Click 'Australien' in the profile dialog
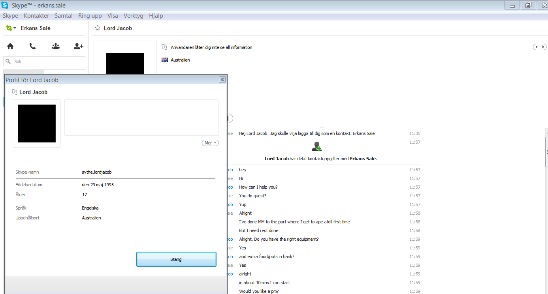This screenshot has width=548, height=294. [92, 218]
